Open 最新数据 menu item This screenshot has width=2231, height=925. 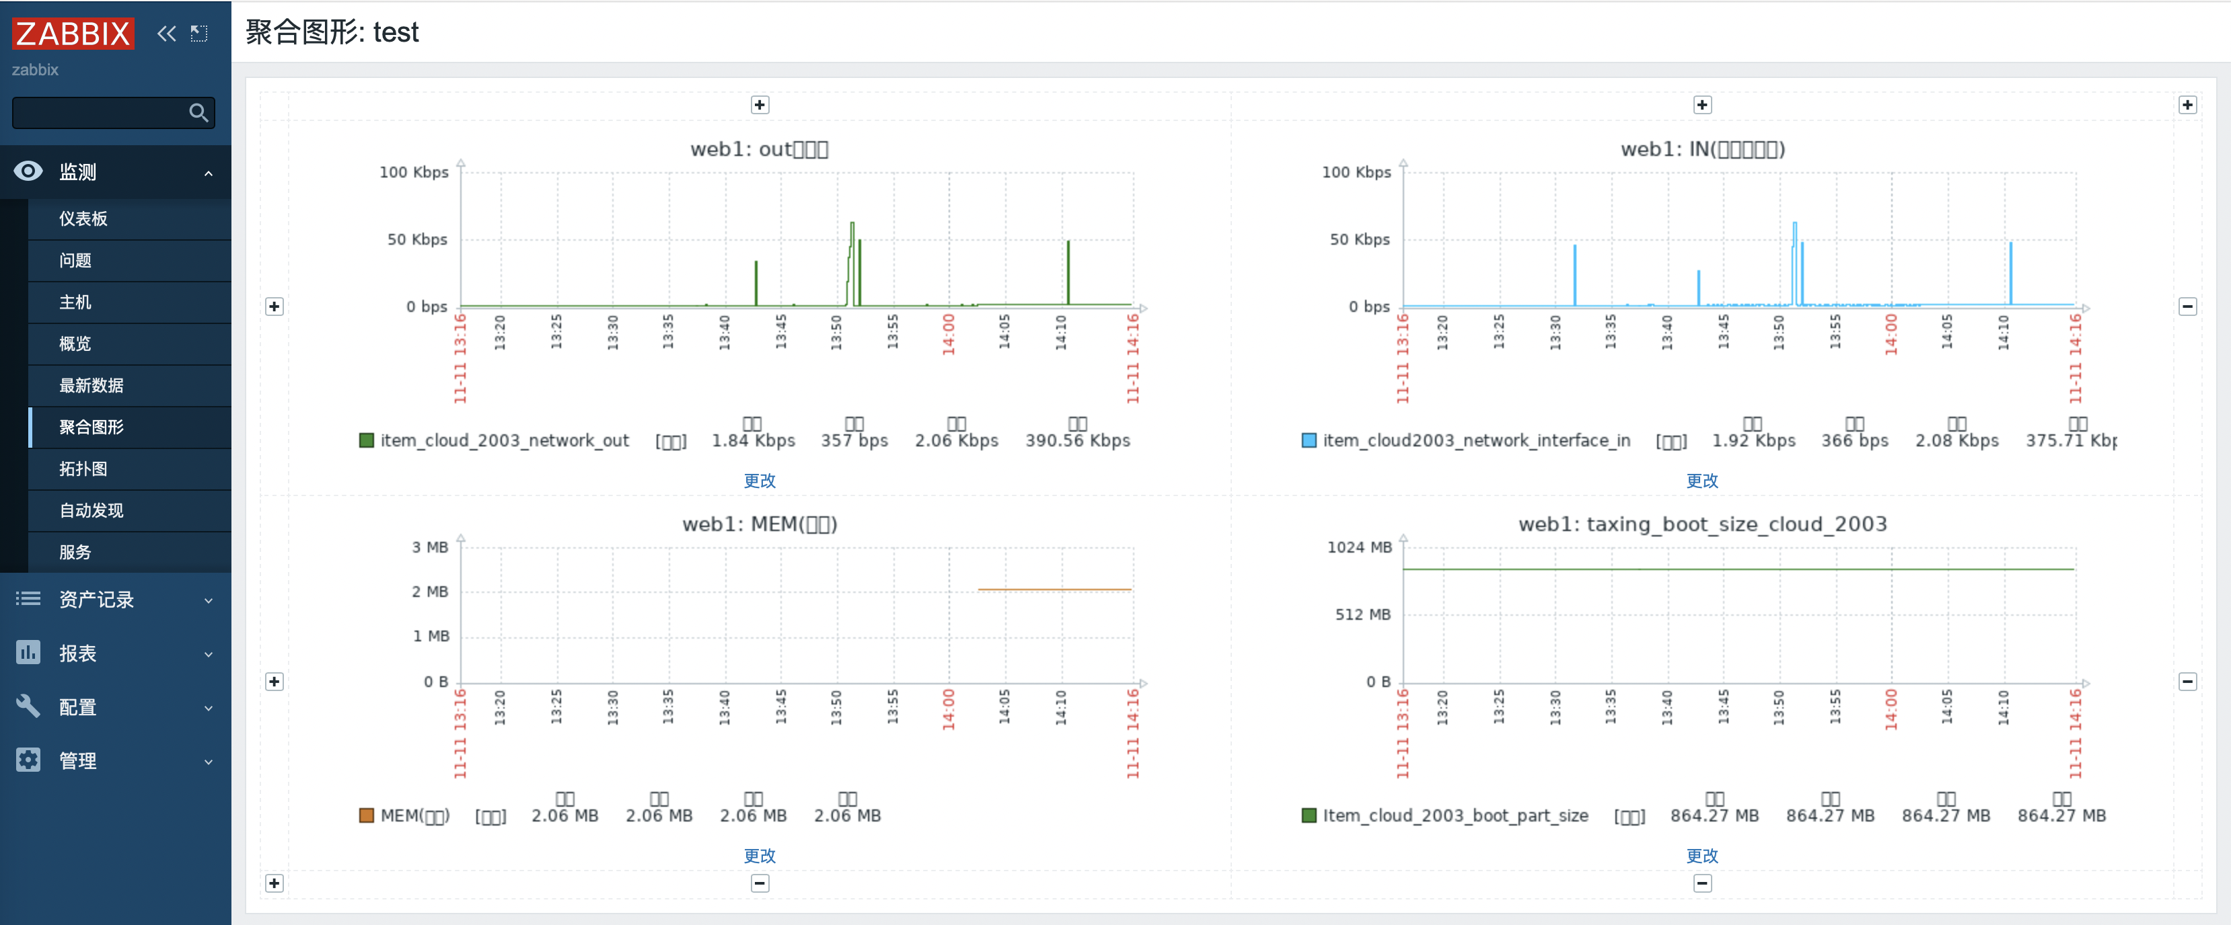click(x=129, y=385)
